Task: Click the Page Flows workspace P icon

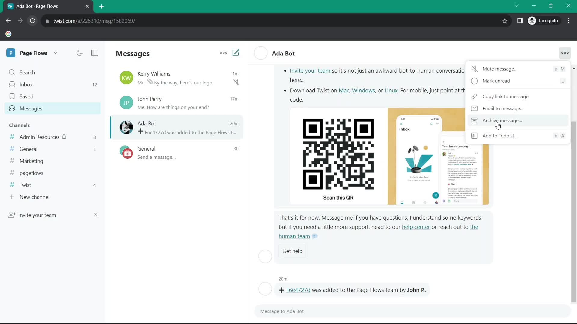Action: 11,53
